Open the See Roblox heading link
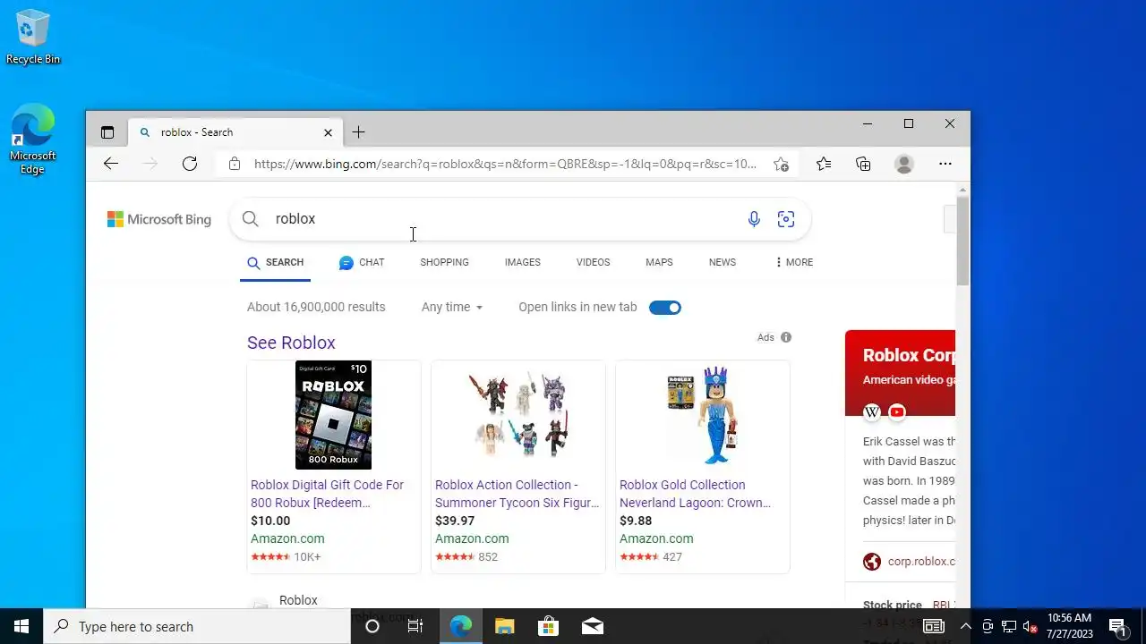 [x=291, y=343]
